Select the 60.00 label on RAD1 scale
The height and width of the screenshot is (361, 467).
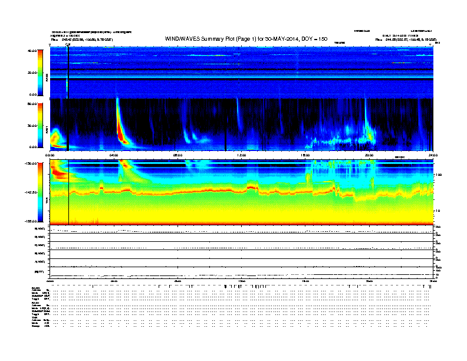32,104
